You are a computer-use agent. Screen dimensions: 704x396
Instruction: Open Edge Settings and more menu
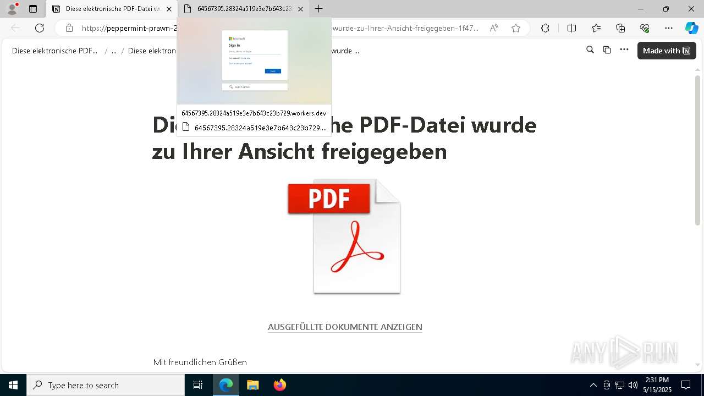pos(669,28)
